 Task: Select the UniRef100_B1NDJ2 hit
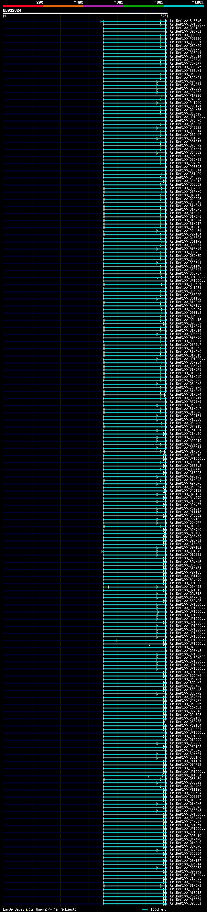[x=185, y=480]
